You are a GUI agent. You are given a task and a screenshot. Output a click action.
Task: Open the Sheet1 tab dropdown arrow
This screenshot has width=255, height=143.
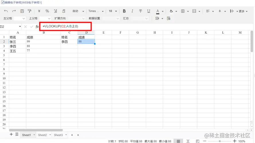tap(34, 135)
